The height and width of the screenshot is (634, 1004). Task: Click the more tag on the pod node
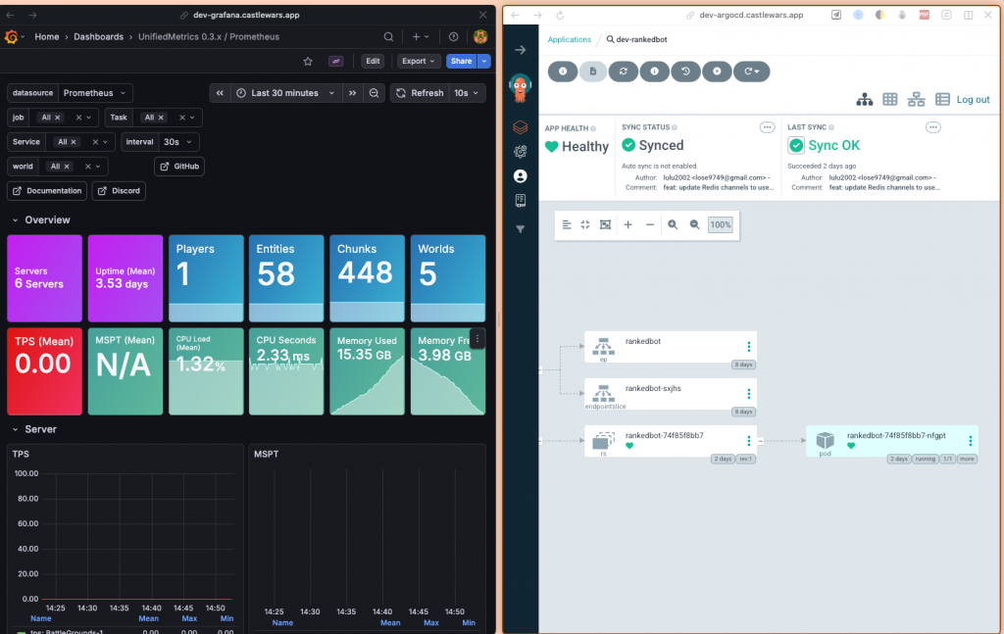(x=967, y=459)
